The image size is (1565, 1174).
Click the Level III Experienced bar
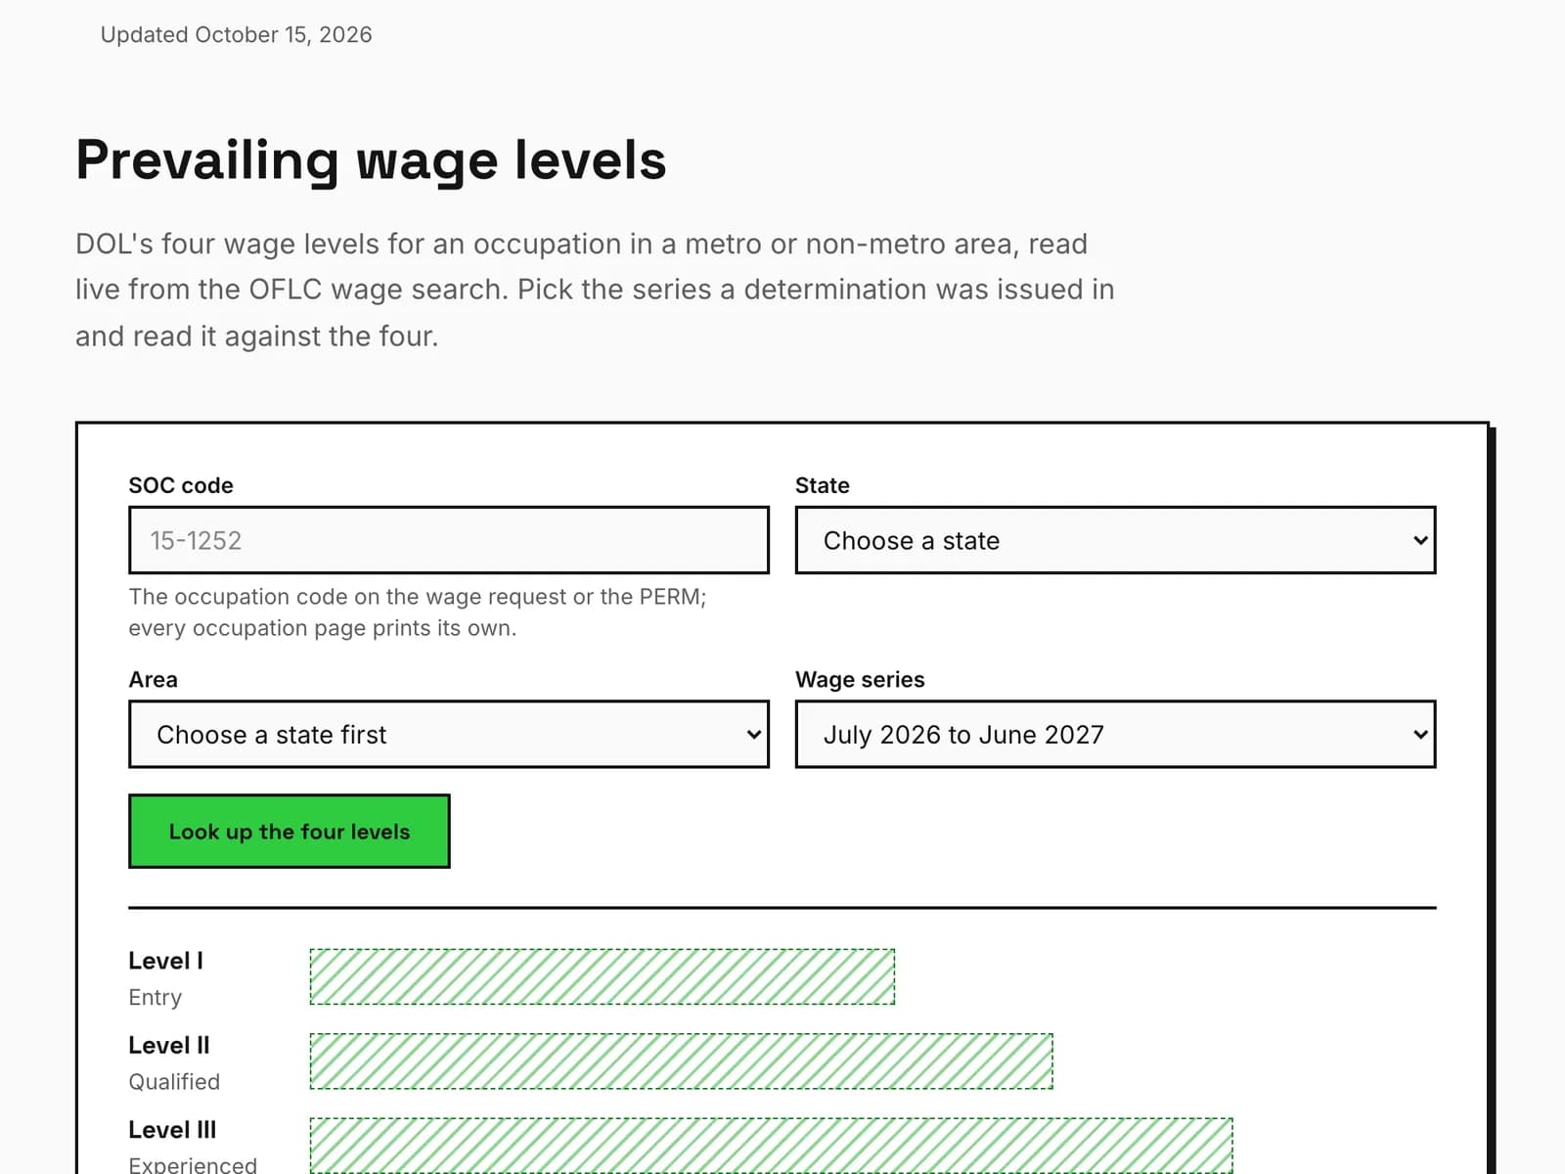771,1146
